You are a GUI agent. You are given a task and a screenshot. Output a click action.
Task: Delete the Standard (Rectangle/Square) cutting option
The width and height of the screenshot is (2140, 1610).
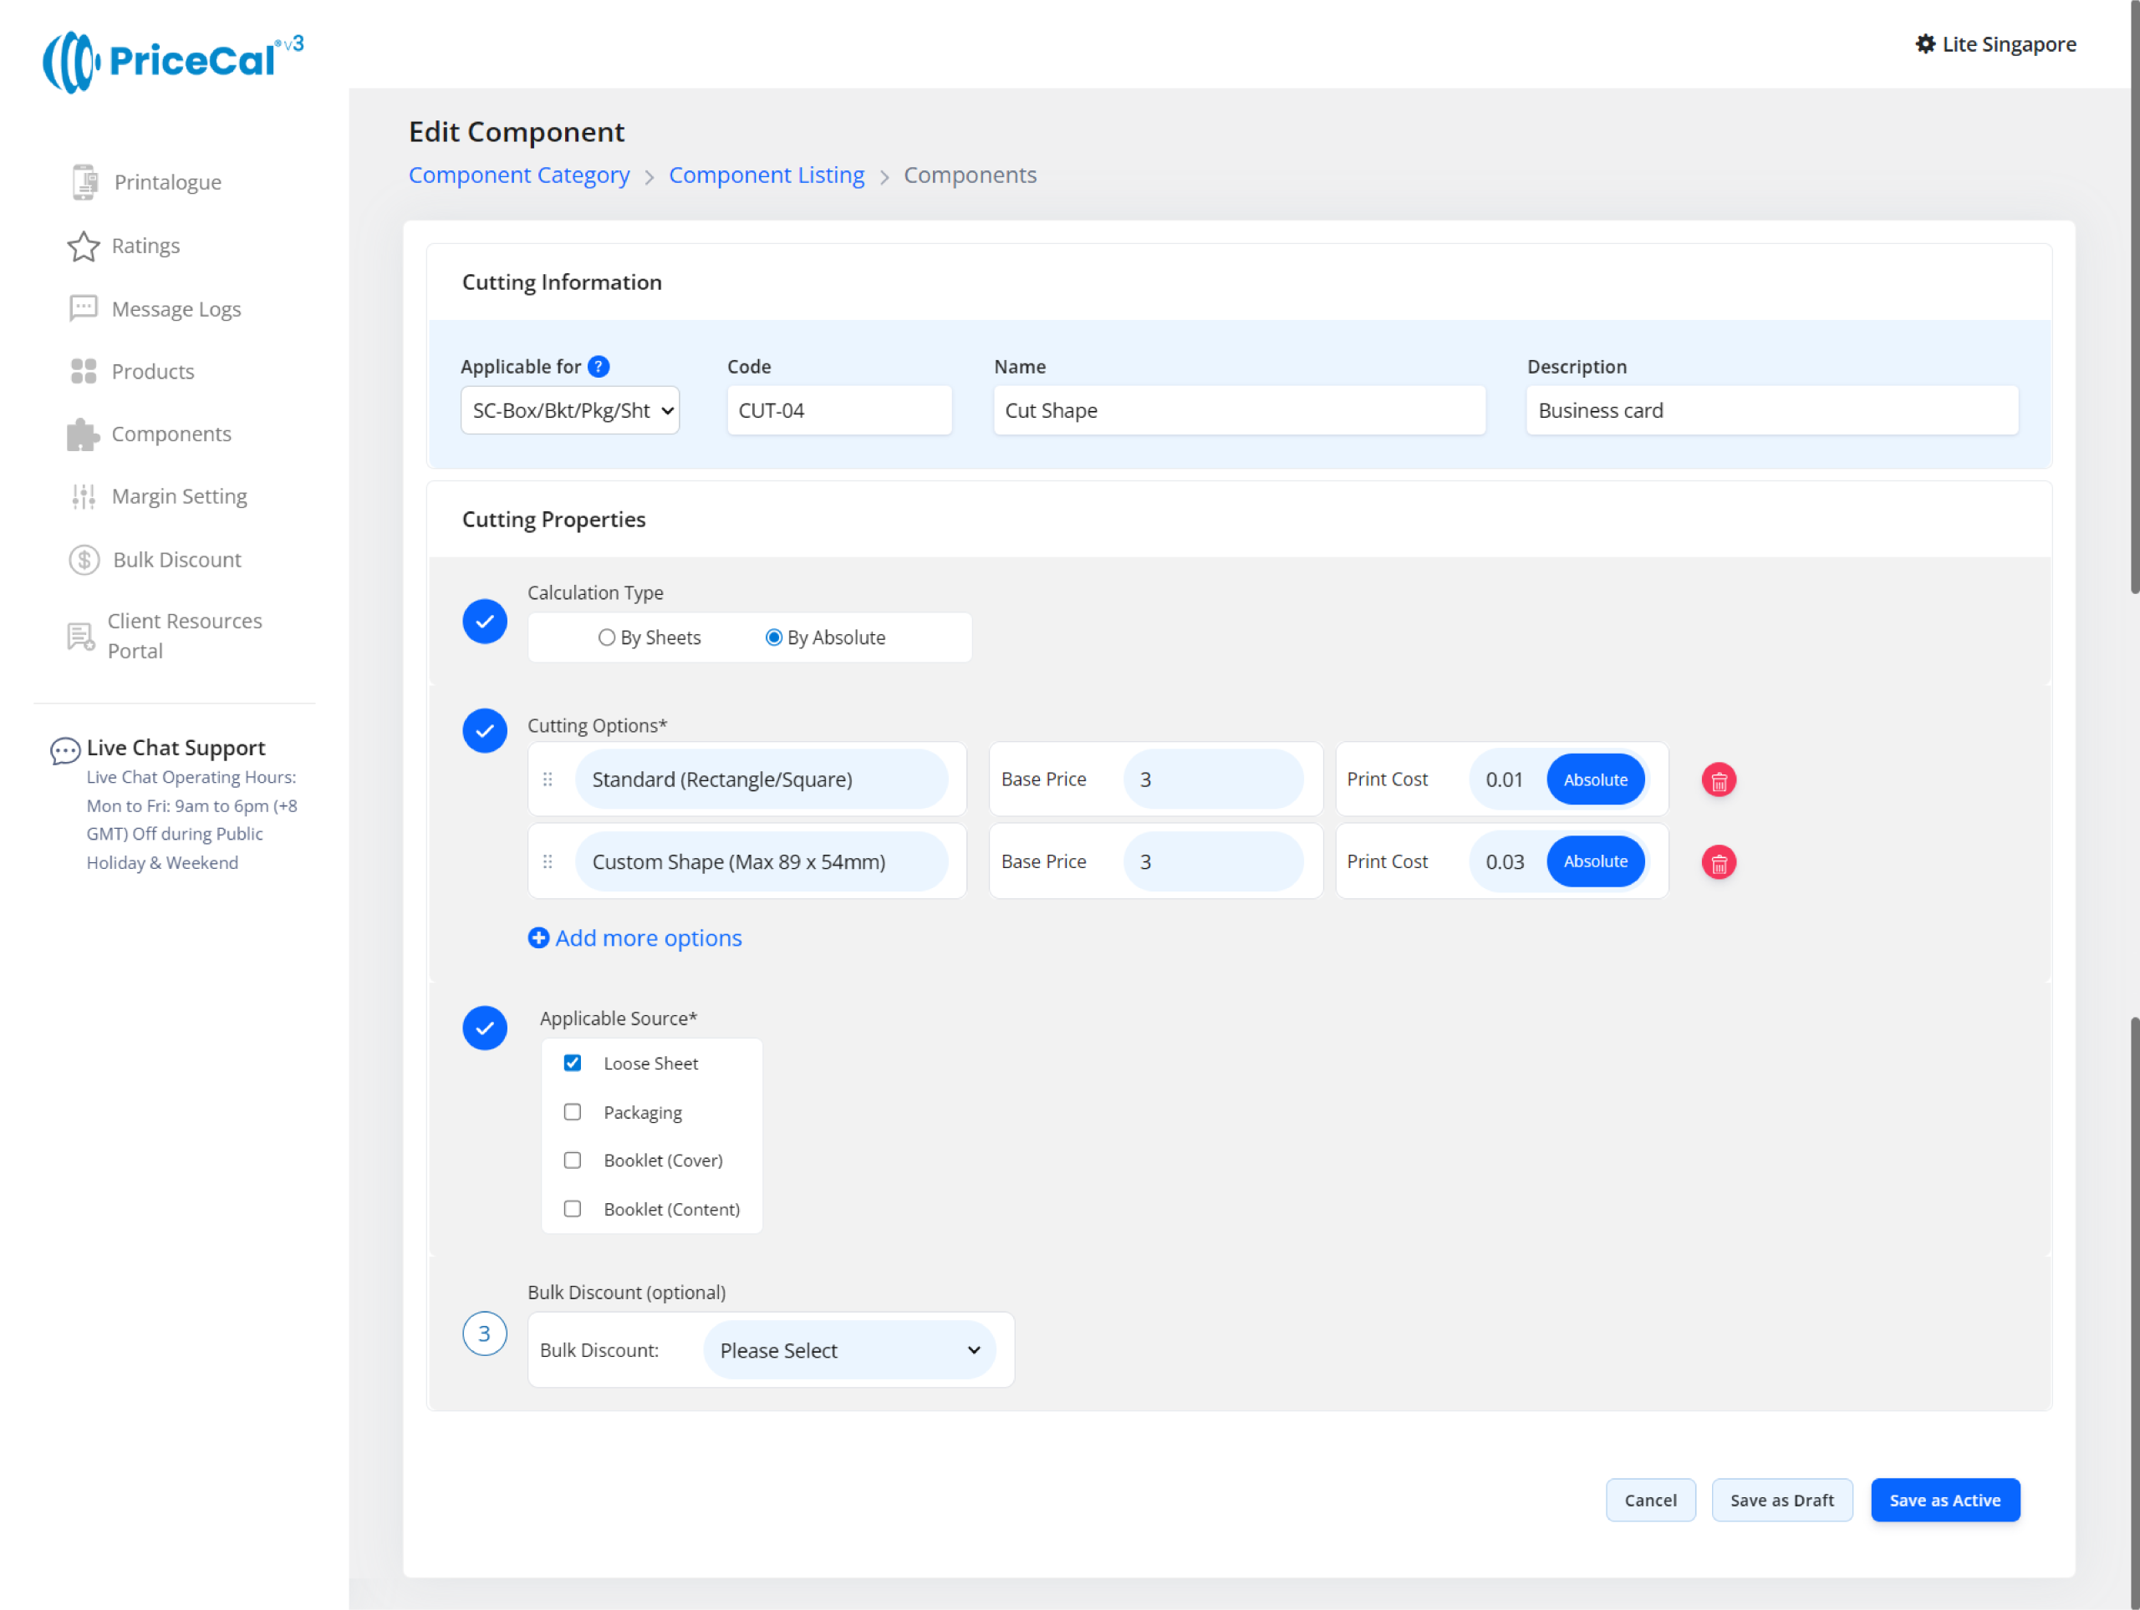(x=1718, y=780)
